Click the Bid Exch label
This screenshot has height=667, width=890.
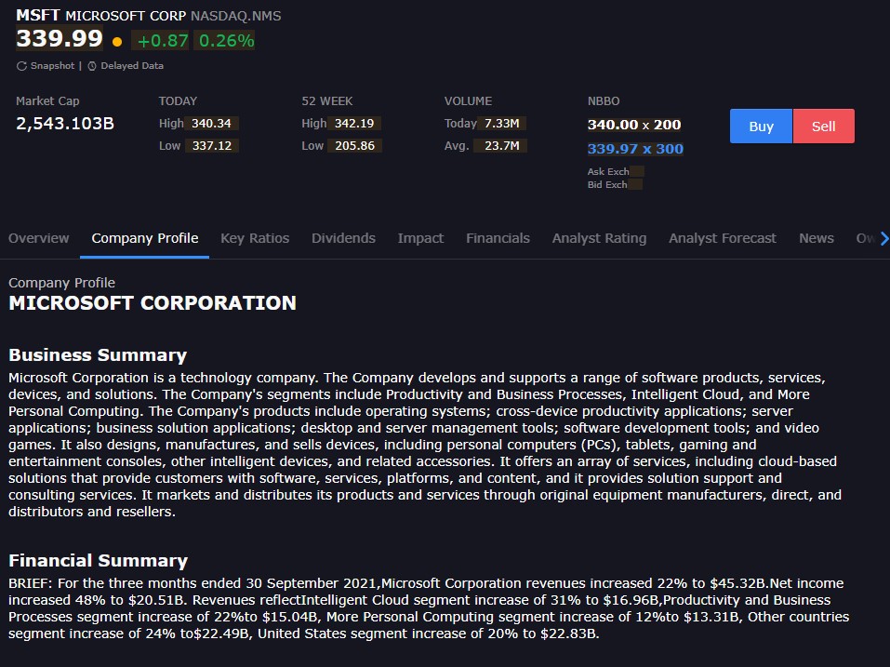point(607,184)
